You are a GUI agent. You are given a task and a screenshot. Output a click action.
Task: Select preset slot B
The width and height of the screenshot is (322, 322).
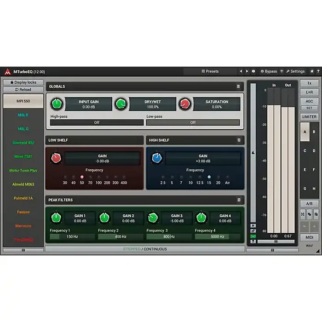(x=314, y=132)
